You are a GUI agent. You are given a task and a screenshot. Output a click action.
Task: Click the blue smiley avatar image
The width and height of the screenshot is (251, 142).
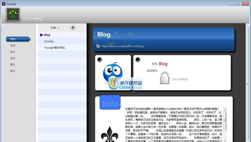tap(113, 73)
